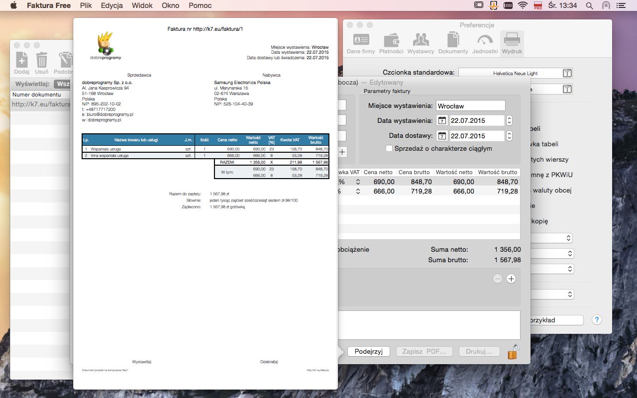Open calendar for Data wystawienia

[x=442, y=120]
